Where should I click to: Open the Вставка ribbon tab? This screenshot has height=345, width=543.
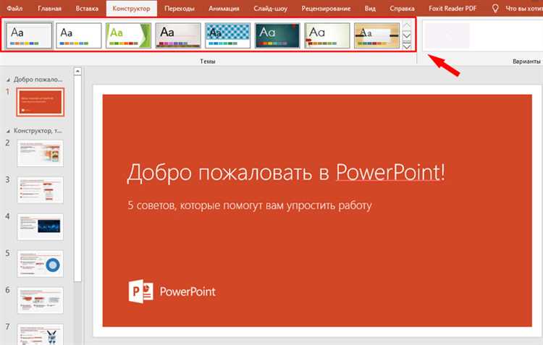(87, 8)
